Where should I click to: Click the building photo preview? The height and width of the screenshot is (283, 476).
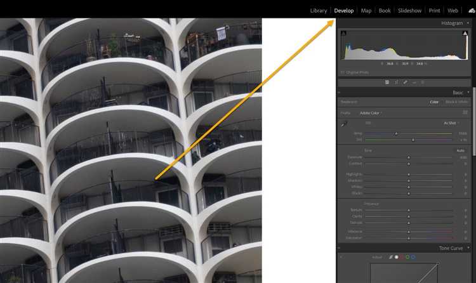(131, 150)
